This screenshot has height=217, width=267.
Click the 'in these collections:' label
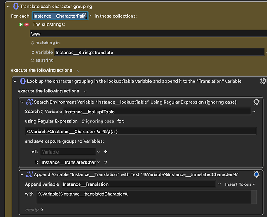(116, 16)
